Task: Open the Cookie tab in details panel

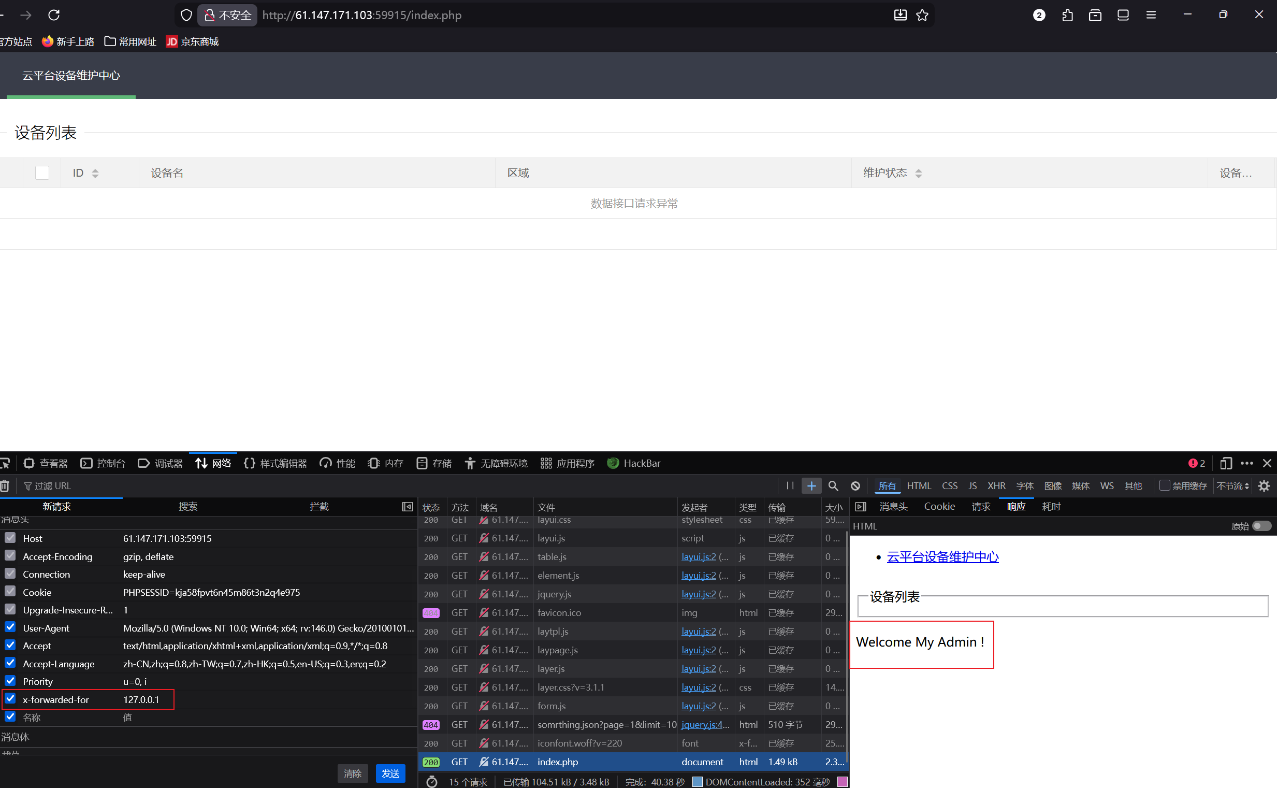Action: click(x=939, y=507)
